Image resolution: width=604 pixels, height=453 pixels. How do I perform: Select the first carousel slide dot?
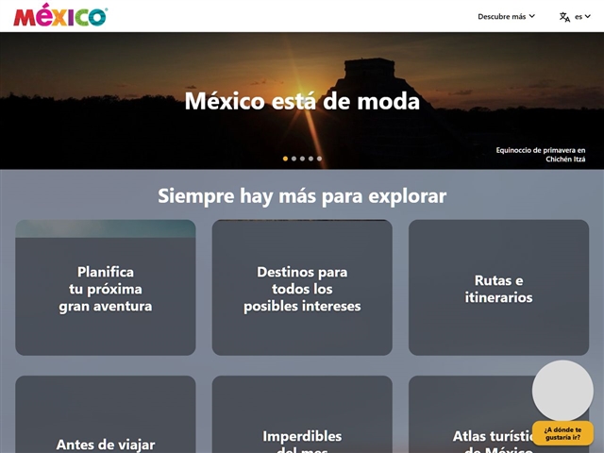(x=285, y=159)
